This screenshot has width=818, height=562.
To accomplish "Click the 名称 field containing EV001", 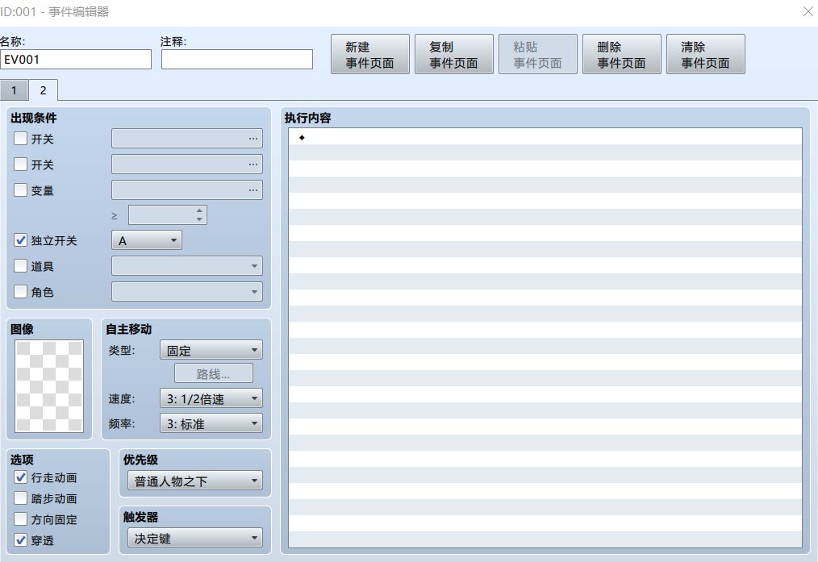I will pyautogui.click(x=76, y=60).
